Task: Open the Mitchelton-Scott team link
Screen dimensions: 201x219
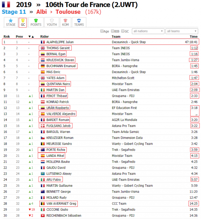Action: click(x=123, y=78)
